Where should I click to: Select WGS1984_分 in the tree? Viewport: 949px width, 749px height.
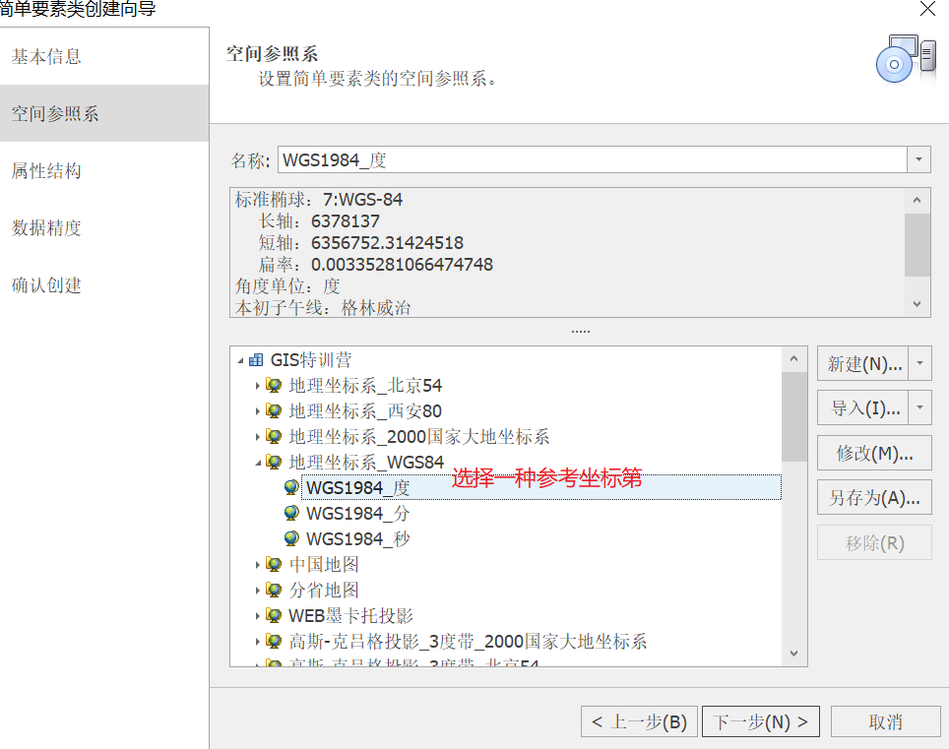357,513
